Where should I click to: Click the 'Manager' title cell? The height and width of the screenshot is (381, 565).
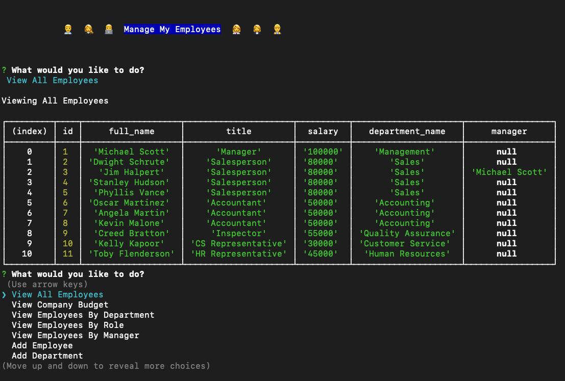pos(239,152)
